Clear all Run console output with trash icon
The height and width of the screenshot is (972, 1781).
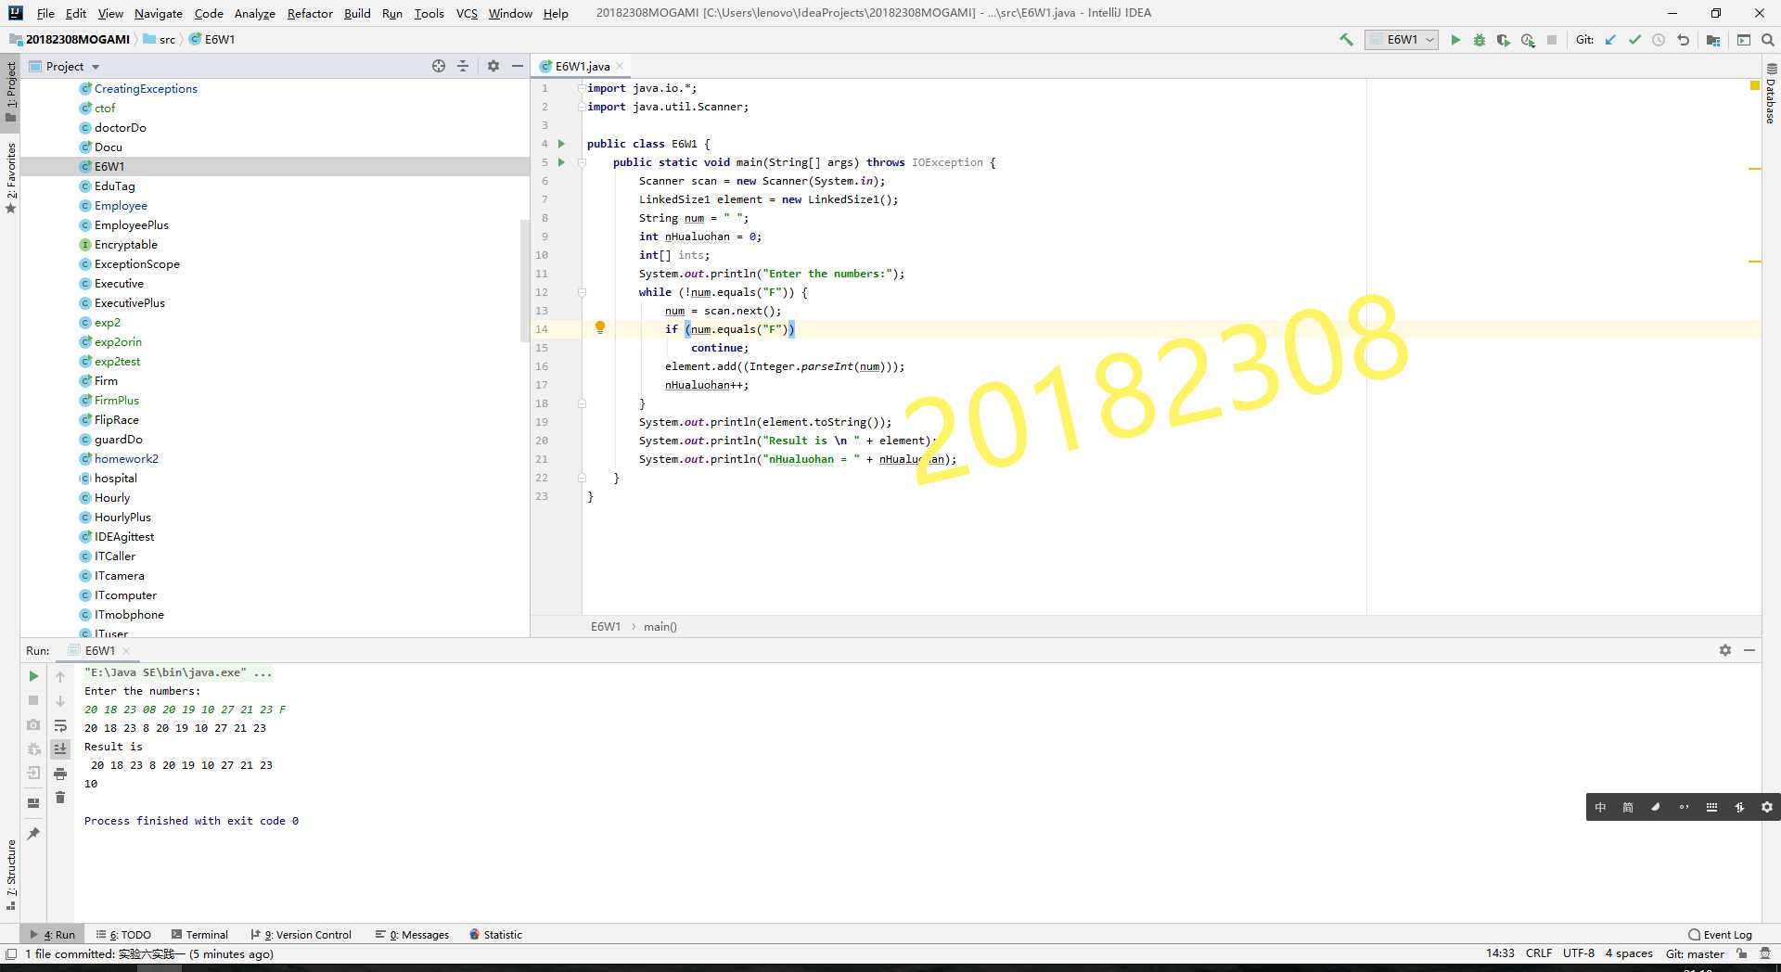click(x=60, y=798)
